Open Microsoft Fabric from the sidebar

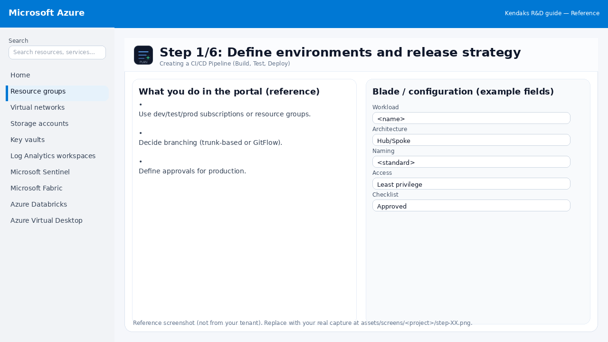point(57,188)
